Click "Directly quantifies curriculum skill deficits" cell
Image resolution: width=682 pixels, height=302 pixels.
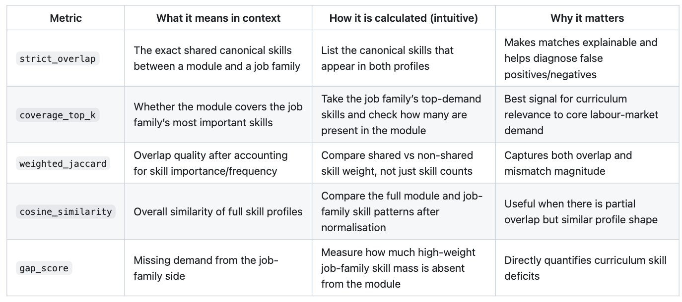tap(585, 268)
